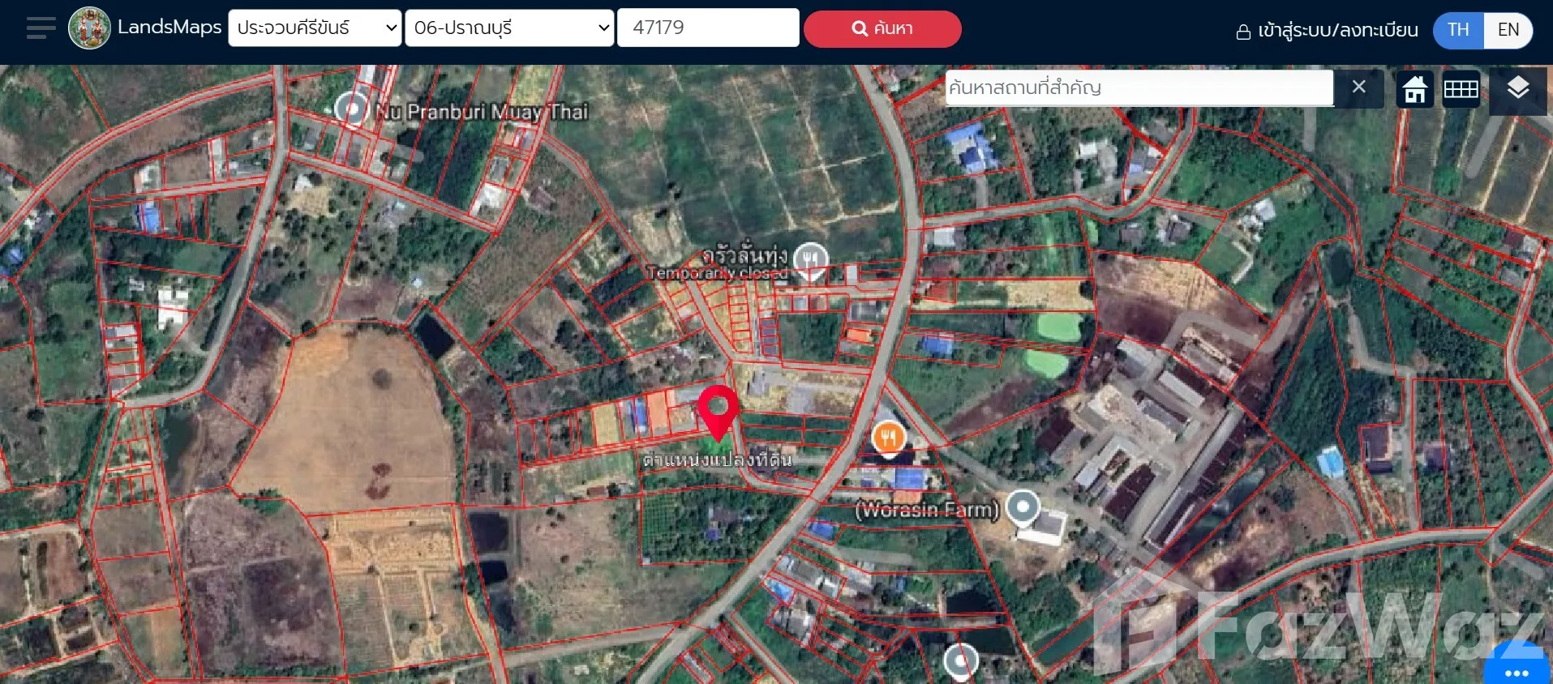
Task: Click the Worasin Farm location marker
Action: point(1023,507)
